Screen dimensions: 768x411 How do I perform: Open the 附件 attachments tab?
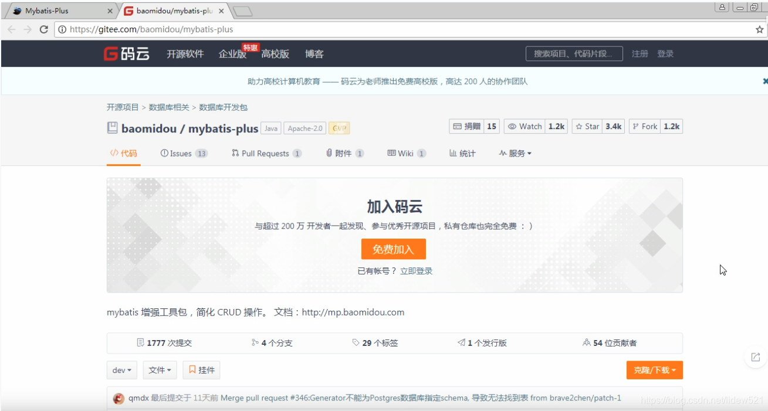tap(345, 153)
